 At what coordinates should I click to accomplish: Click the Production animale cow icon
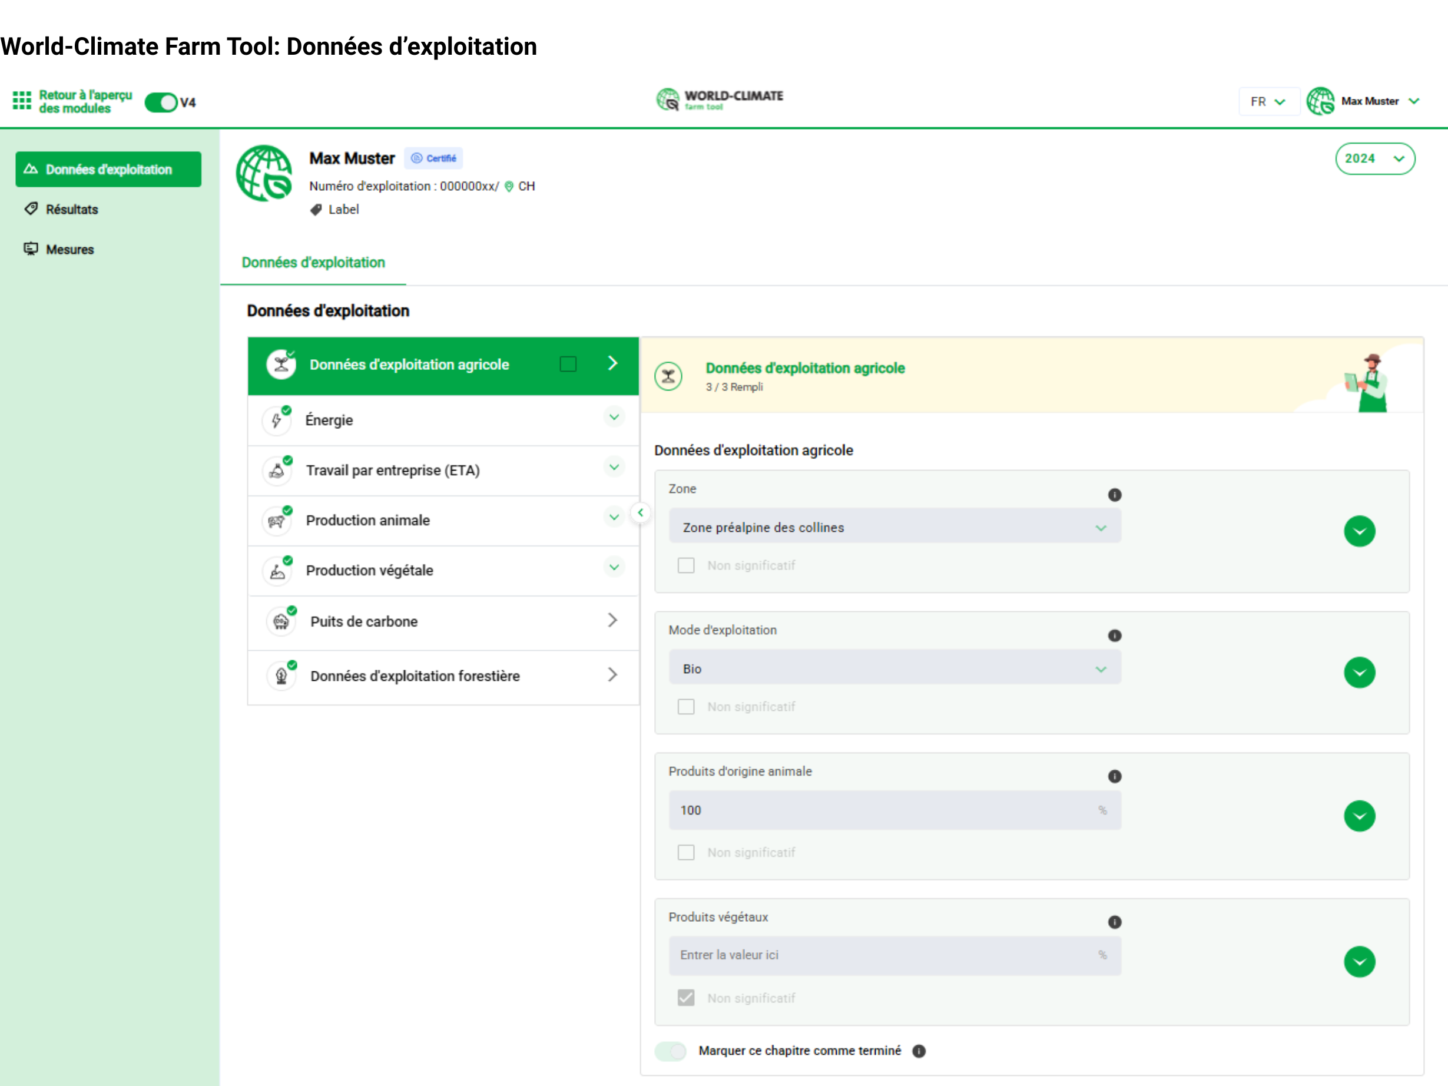[277, 521]
